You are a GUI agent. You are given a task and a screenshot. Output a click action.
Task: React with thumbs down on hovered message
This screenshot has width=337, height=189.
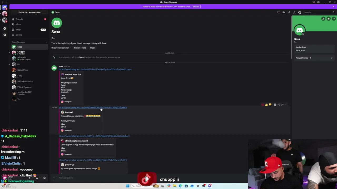pyautogui.click(x=270, y=105)
